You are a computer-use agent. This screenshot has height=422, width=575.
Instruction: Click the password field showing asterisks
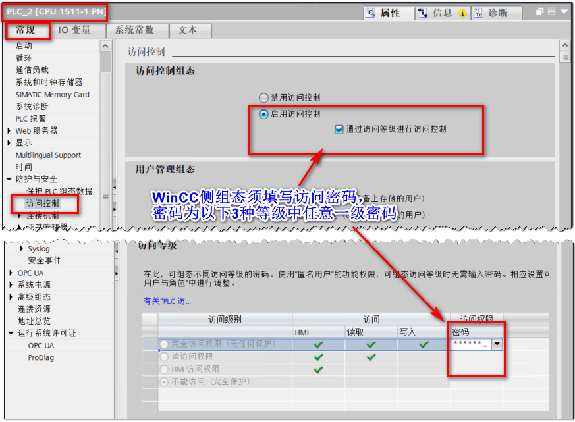coord(470,343)
